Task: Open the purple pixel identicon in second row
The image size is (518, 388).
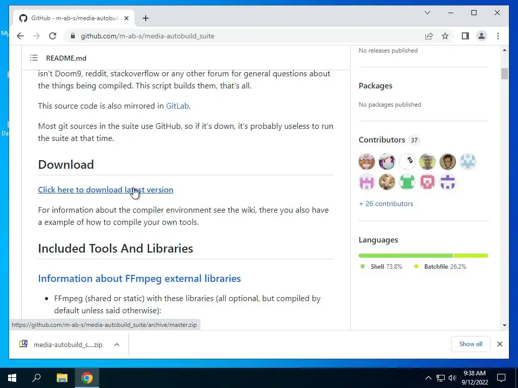Action: [367, 182]
